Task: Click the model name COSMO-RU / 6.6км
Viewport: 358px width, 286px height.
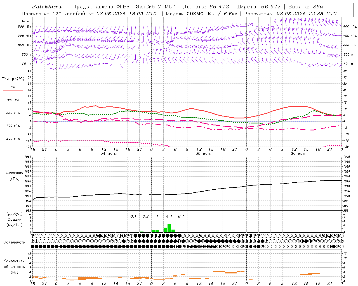Action: [x=212, y=14]
